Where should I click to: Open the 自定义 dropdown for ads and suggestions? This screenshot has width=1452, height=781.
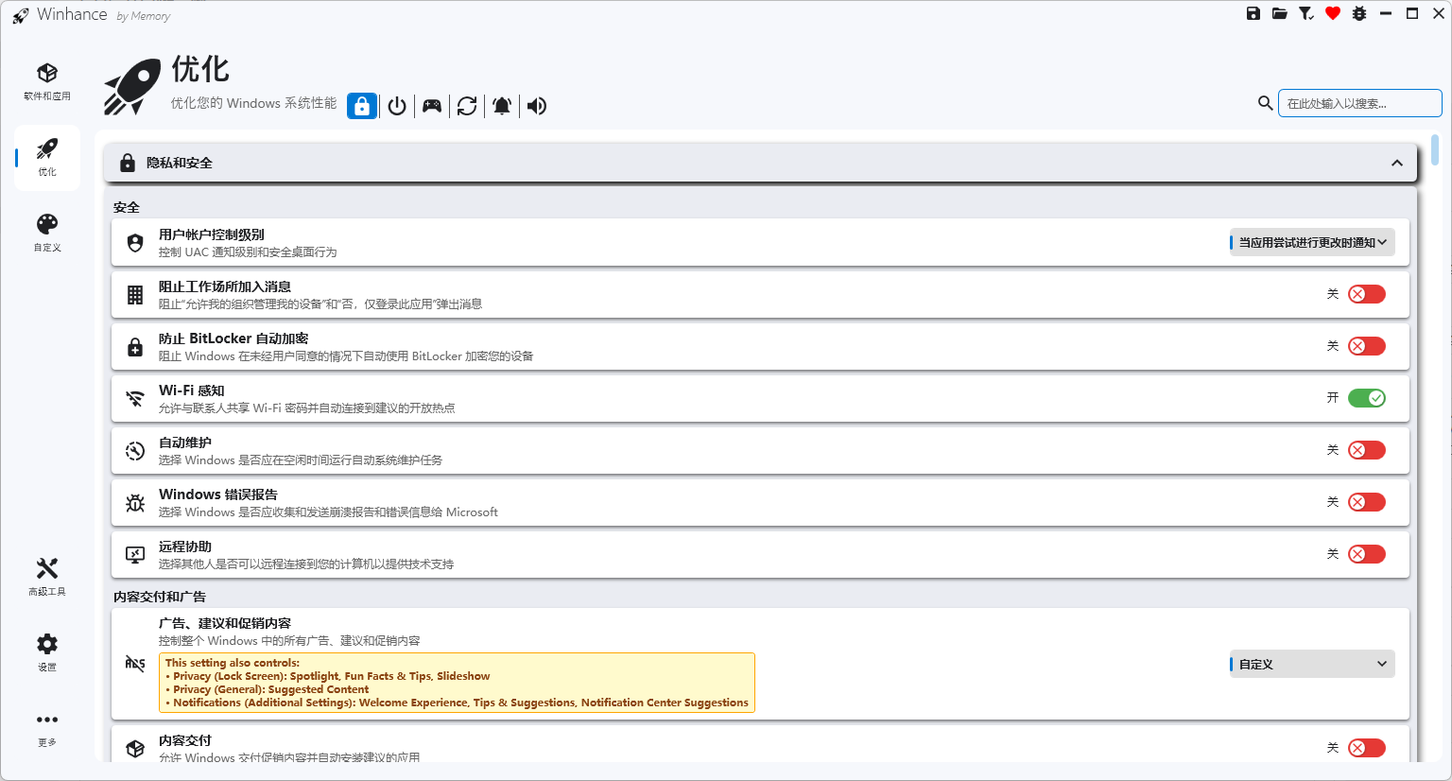(x=1312, y=664)
